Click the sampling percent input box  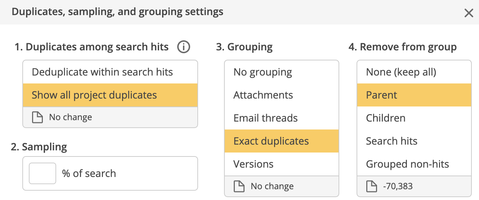pyautogui.click(x=42, y=173)
